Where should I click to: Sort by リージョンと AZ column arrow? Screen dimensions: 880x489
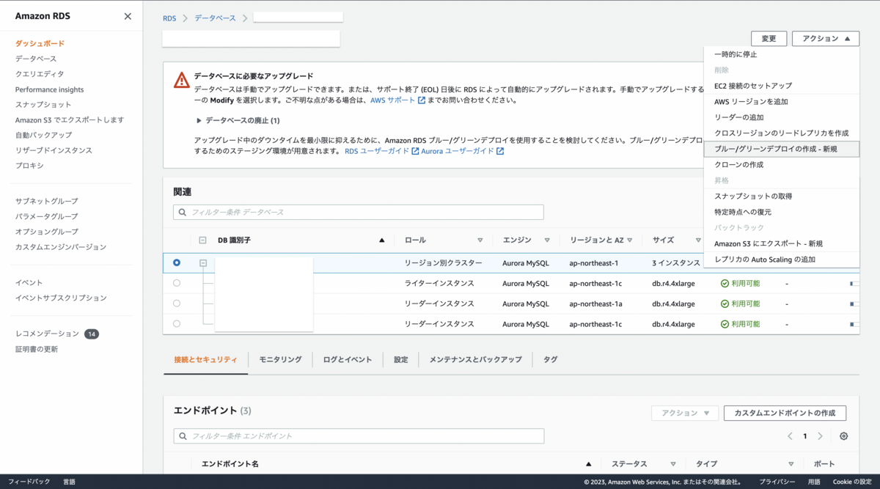tap(630, 240)
